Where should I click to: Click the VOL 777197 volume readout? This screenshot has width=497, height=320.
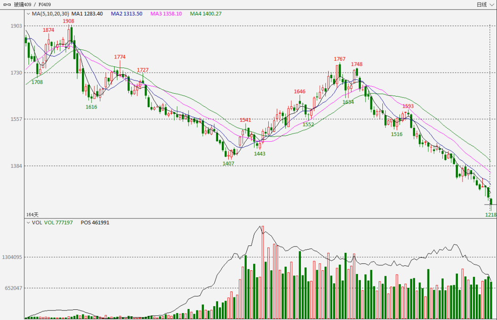coord(58,223)
